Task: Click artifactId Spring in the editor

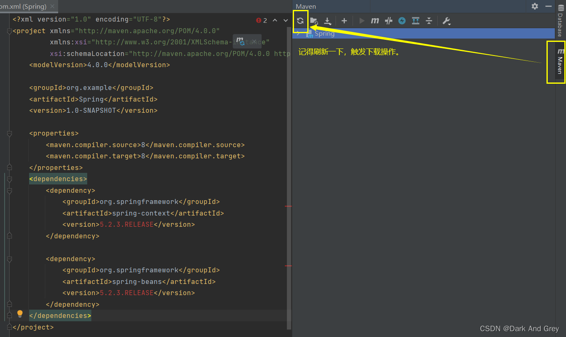Action: (x=93, y=99)
